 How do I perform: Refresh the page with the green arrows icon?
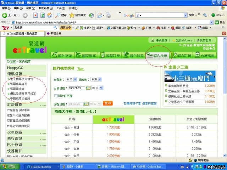click(x=43, y=15)
